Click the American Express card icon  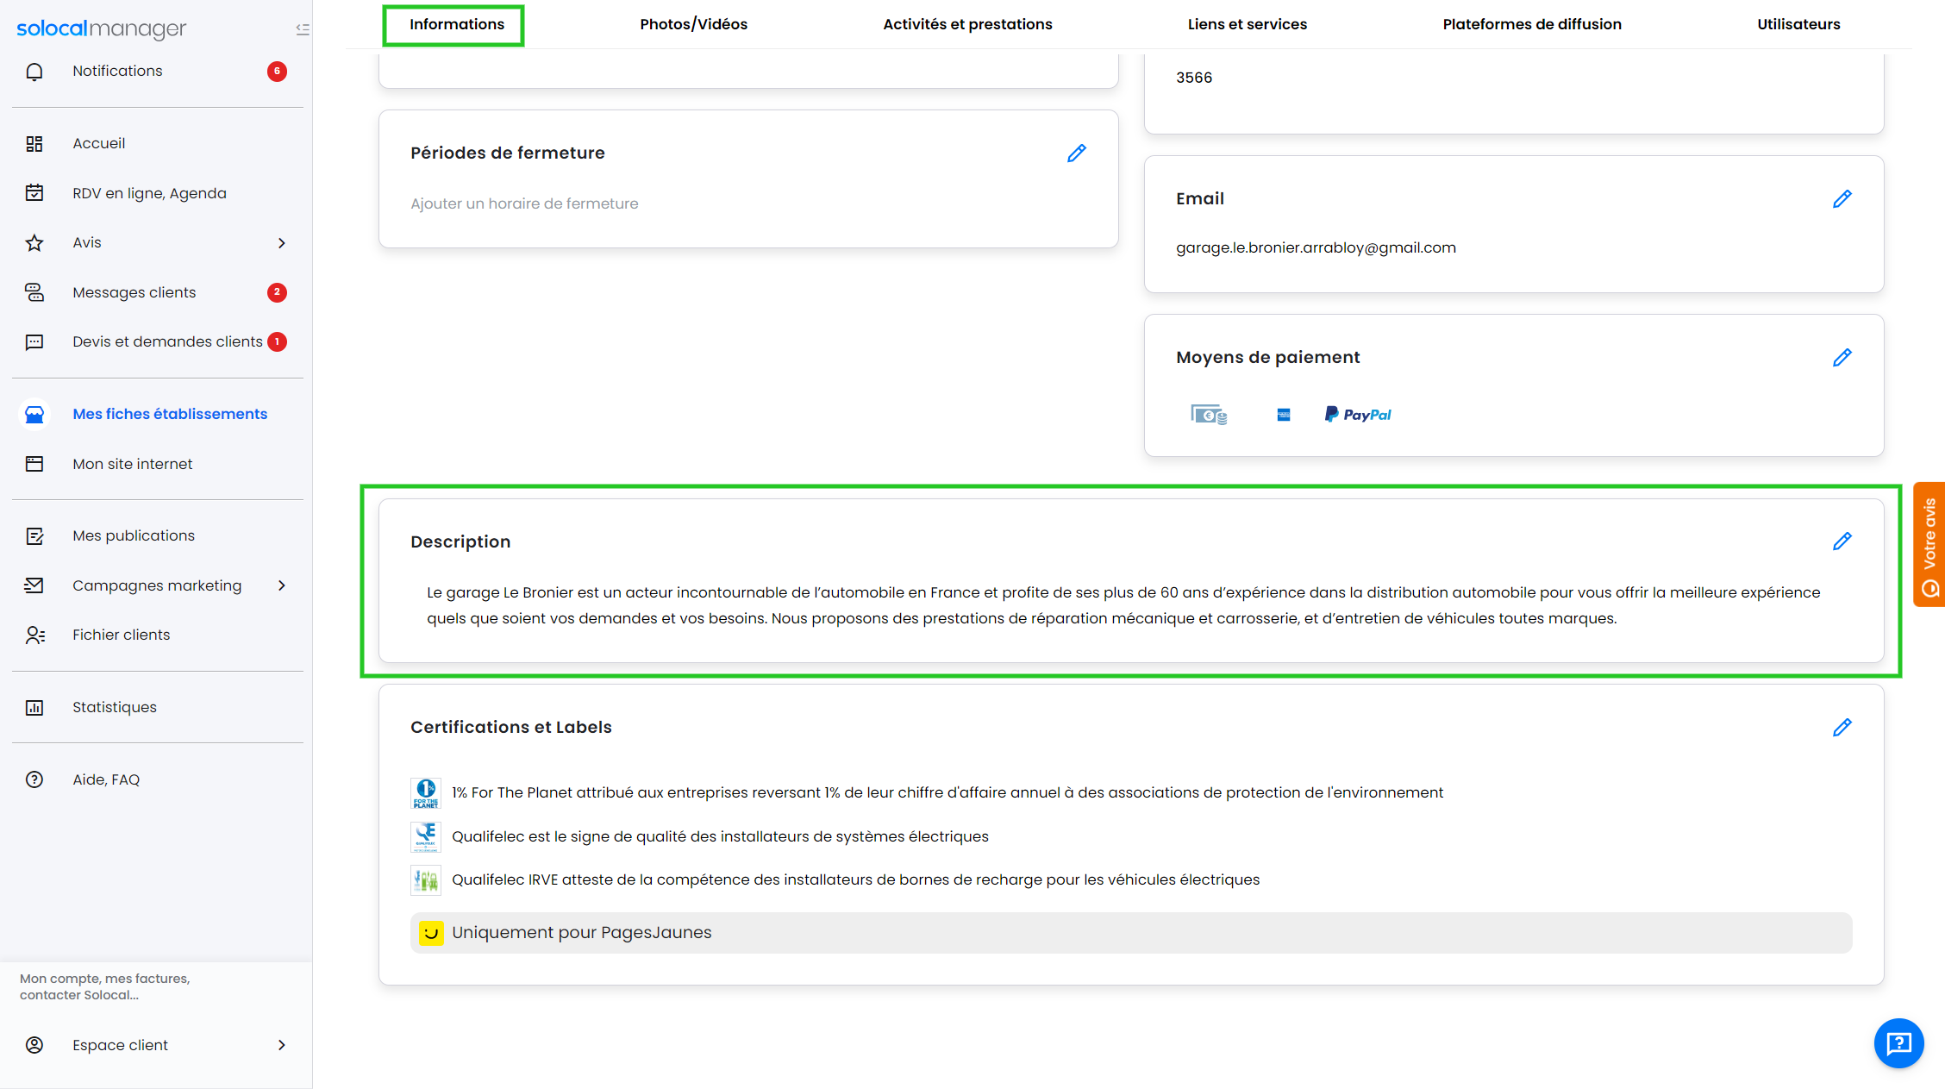(1284, 415)
